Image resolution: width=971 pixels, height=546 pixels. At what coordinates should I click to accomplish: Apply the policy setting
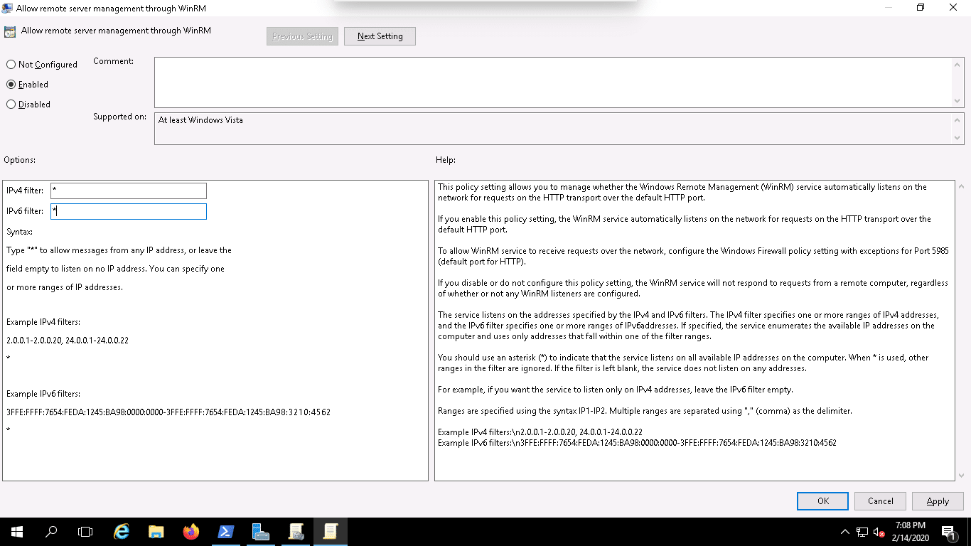[x=938, y=501]
